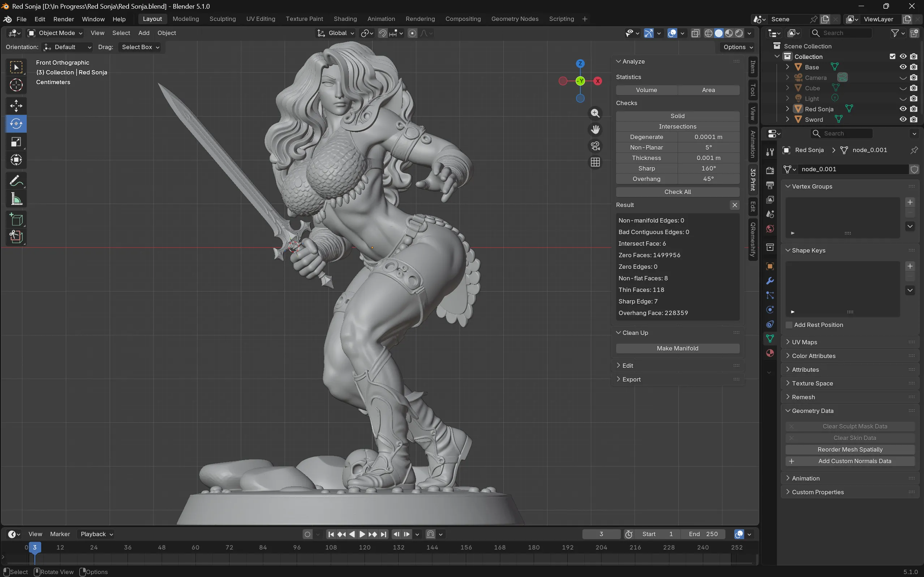The height and width of the screenshot is (577, 924).
Task: Choose the Annotate tool
Action: (16, 181)
